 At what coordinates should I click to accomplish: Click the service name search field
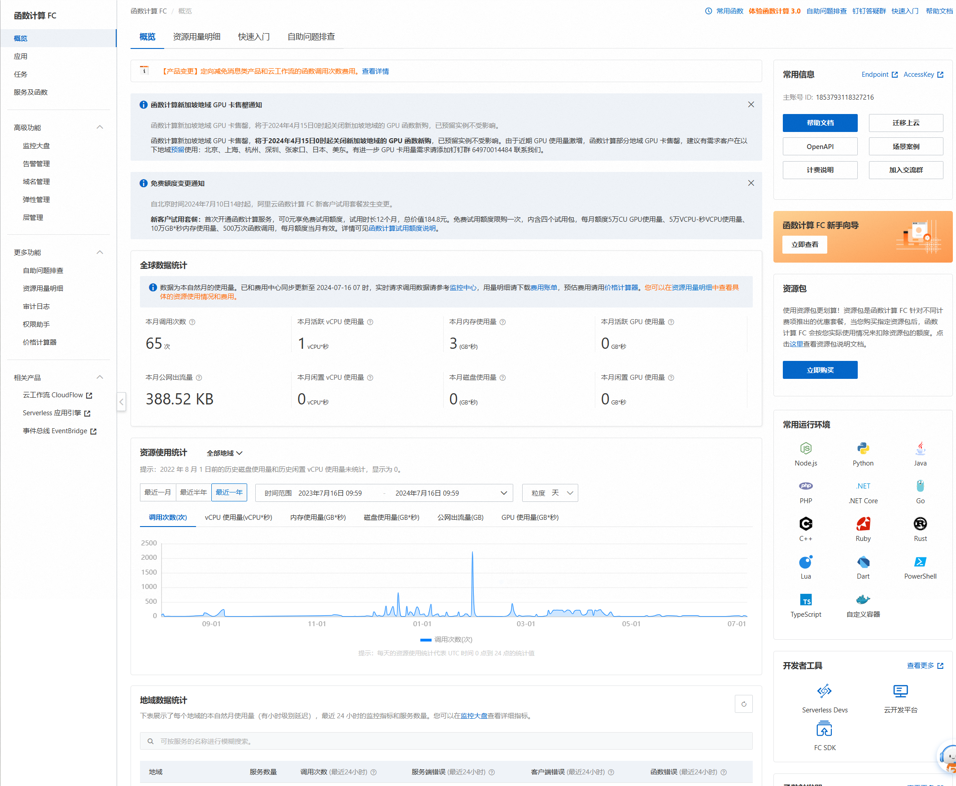446,741
